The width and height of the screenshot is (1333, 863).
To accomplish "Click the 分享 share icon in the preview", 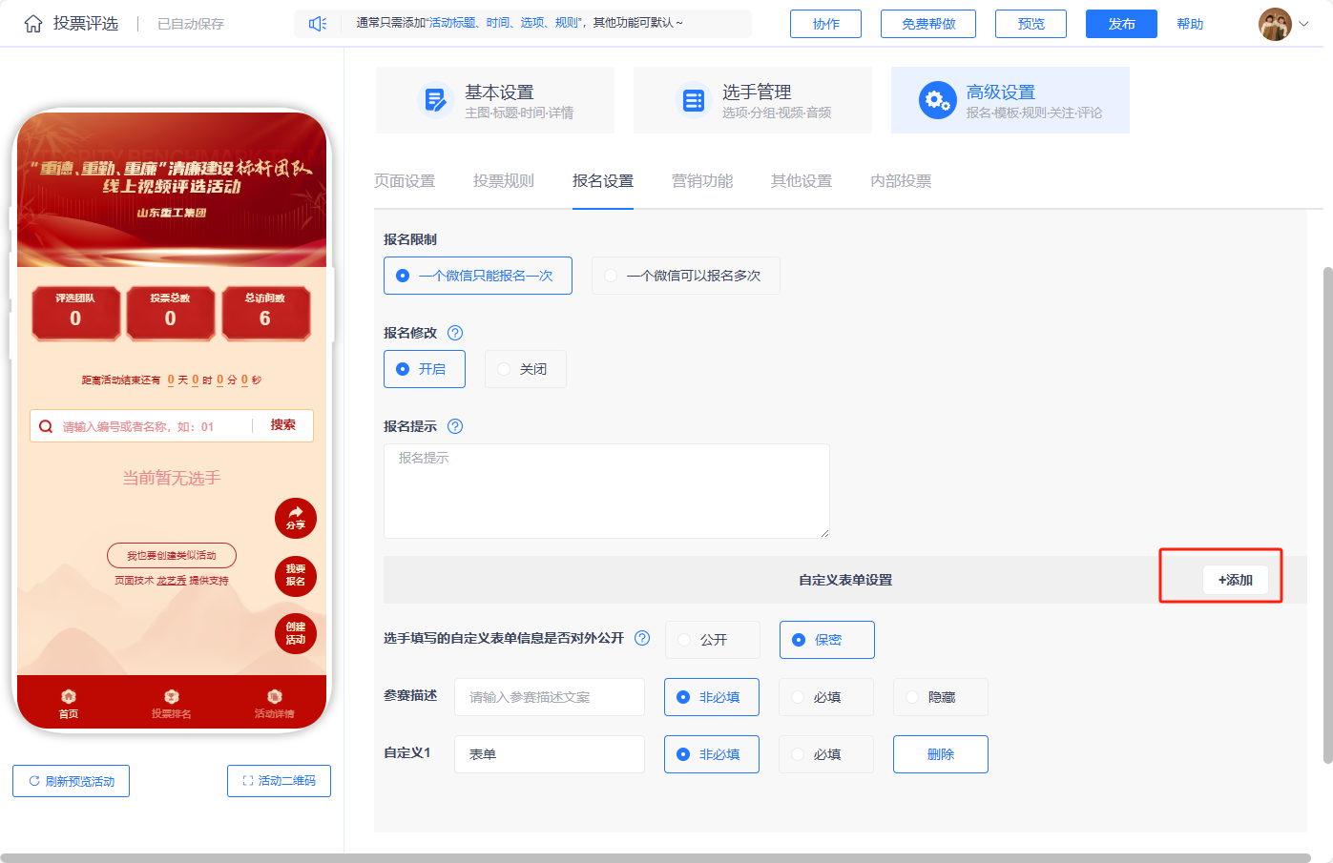I will pyautogui.click(x=296, y=518).
